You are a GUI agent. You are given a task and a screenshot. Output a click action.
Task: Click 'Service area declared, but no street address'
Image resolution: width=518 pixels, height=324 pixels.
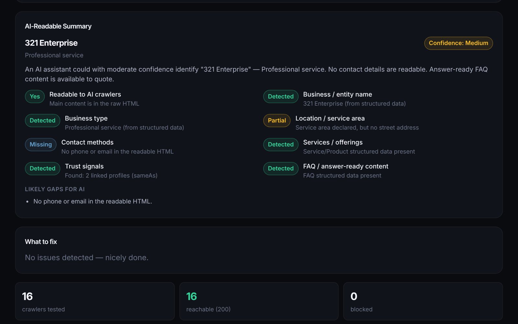point(357,127)
